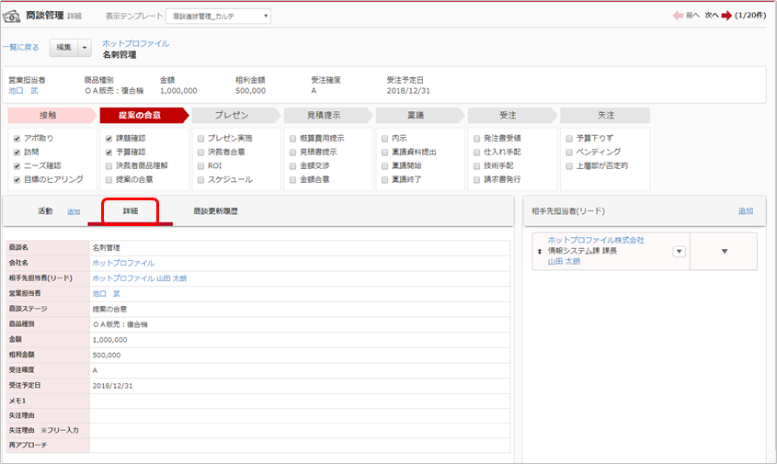This screenshot has height=464, width=777.
Task: Switch to the 商談更新履歴 tab
Action: [215, 211]
